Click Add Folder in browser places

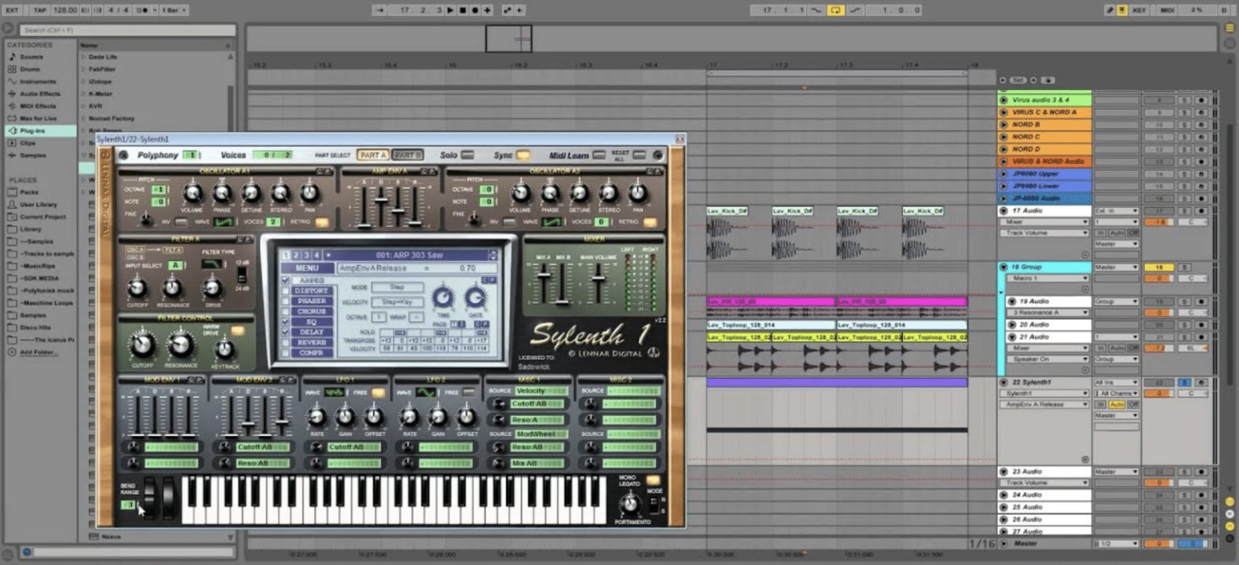point(38,352)
